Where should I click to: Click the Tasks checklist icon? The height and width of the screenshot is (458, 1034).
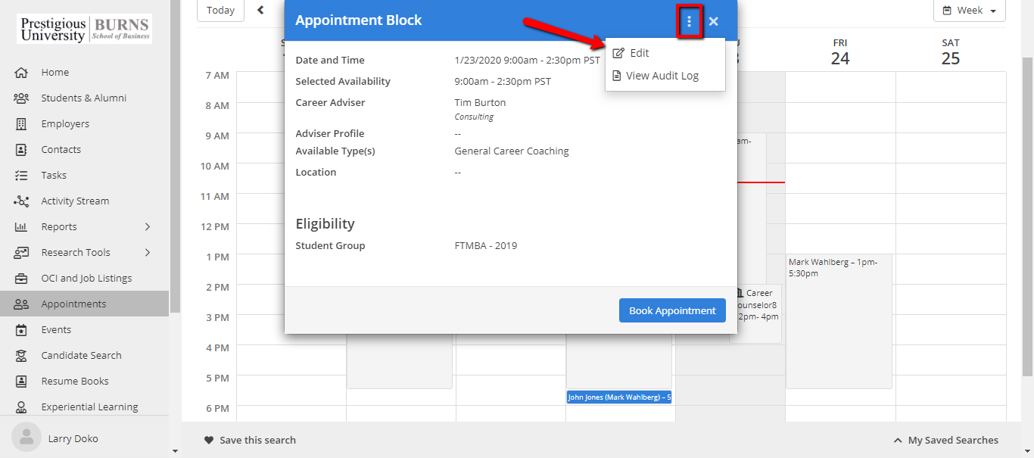point(21,176)
